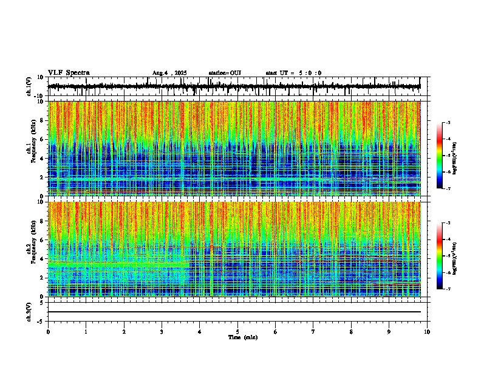Click the "VLF Spectra" plot title
Image resolution: width=481 pixels, height=372 pixels.
tap(69, 73)
